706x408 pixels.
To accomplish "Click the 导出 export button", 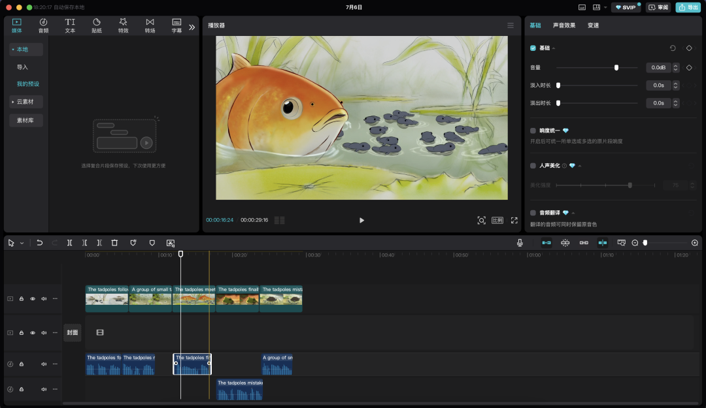I will (x=688, y=7).
